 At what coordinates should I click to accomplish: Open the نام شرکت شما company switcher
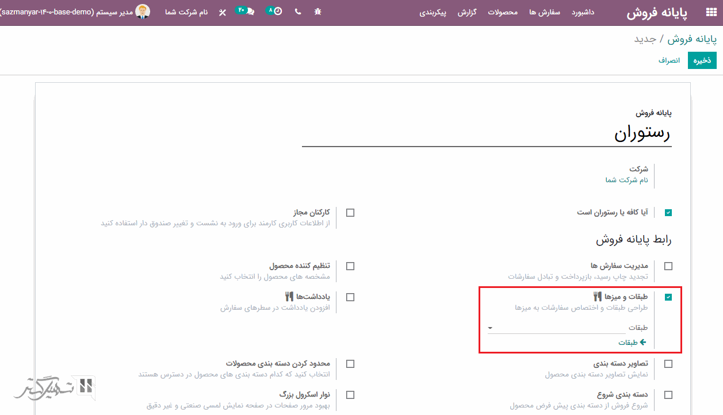coord(186,12)
